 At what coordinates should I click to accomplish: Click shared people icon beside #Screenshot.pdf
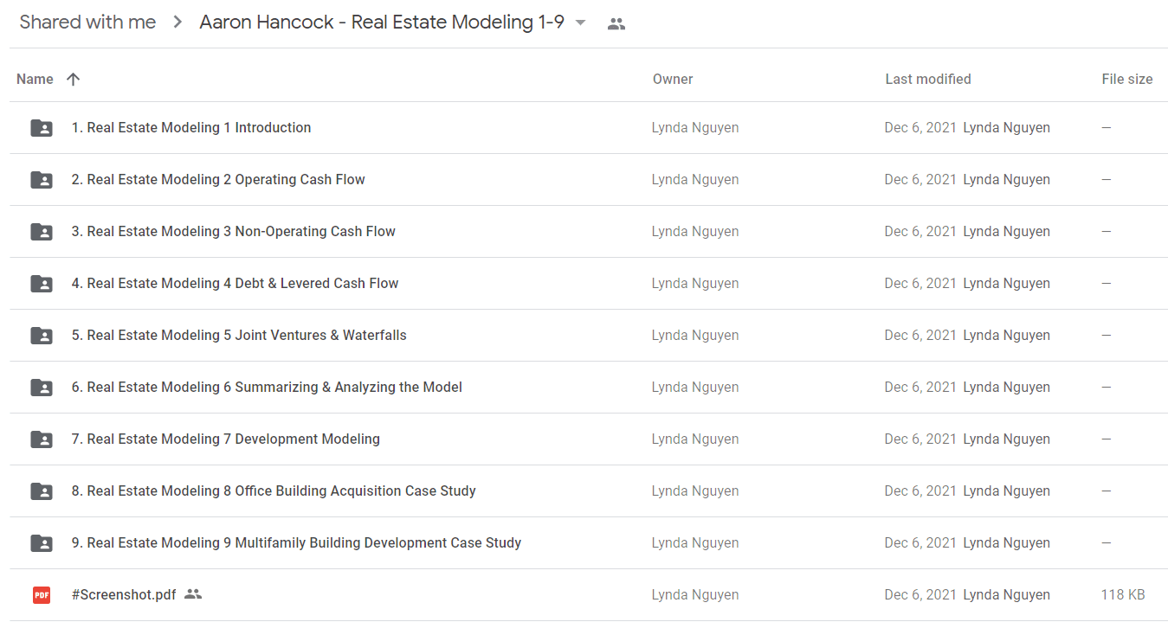click(193, 594)
